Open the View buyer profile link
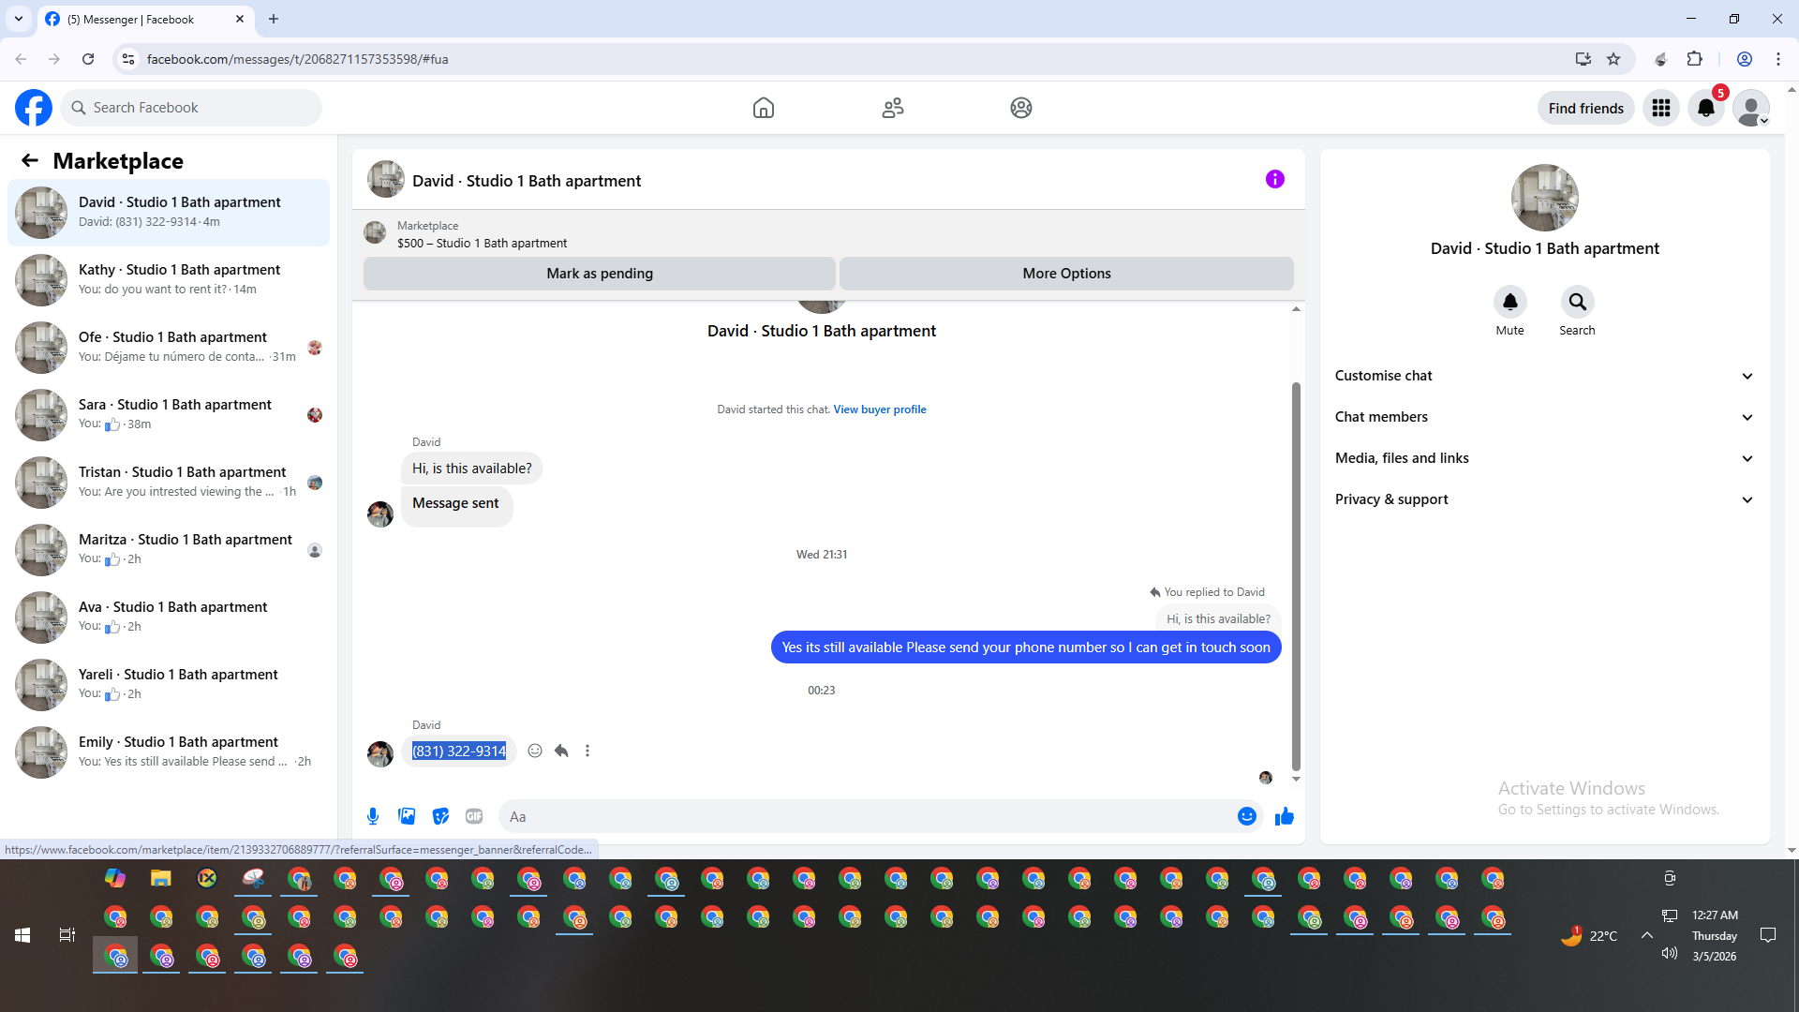The image size is (1799, 1012). [x=880, y=409]
